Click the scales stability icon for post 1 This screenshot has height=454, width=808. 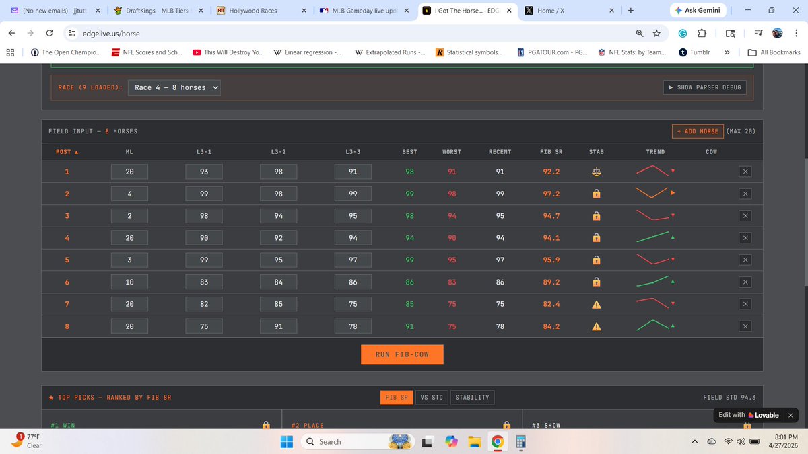coord(596,172)
